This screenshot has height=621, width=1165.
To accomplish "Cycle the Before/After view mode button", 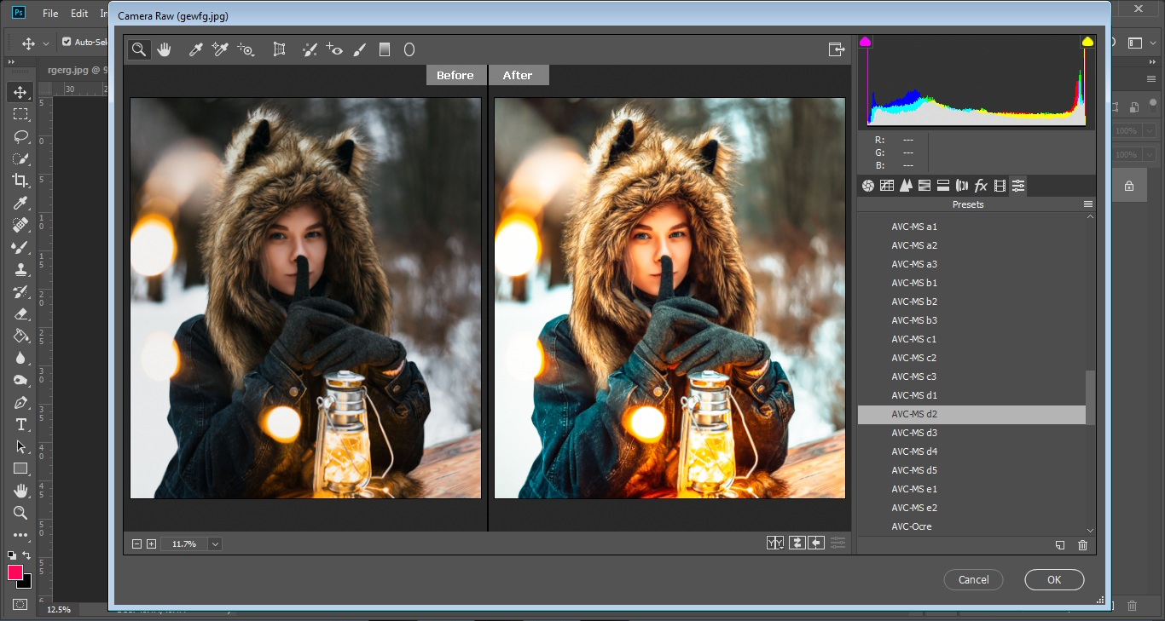I will (775, 543).
